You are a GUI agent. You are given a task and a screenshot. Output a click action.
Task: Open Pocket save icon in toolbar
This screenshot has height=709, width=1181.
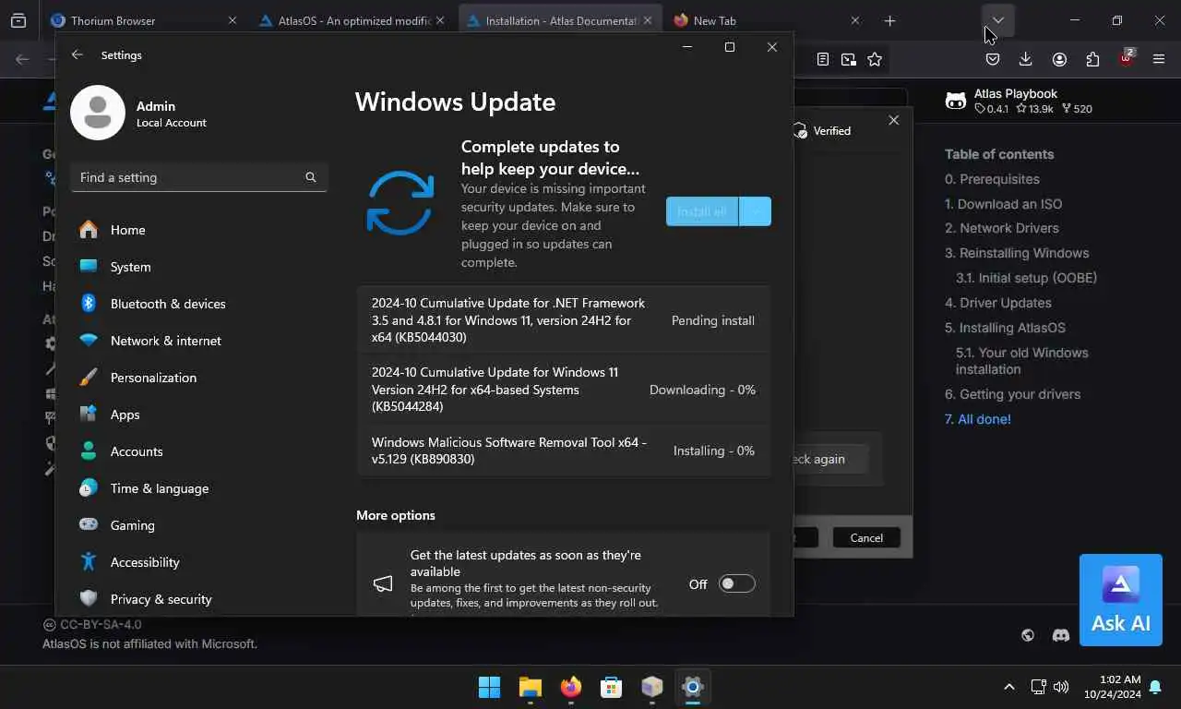(993, 59)
